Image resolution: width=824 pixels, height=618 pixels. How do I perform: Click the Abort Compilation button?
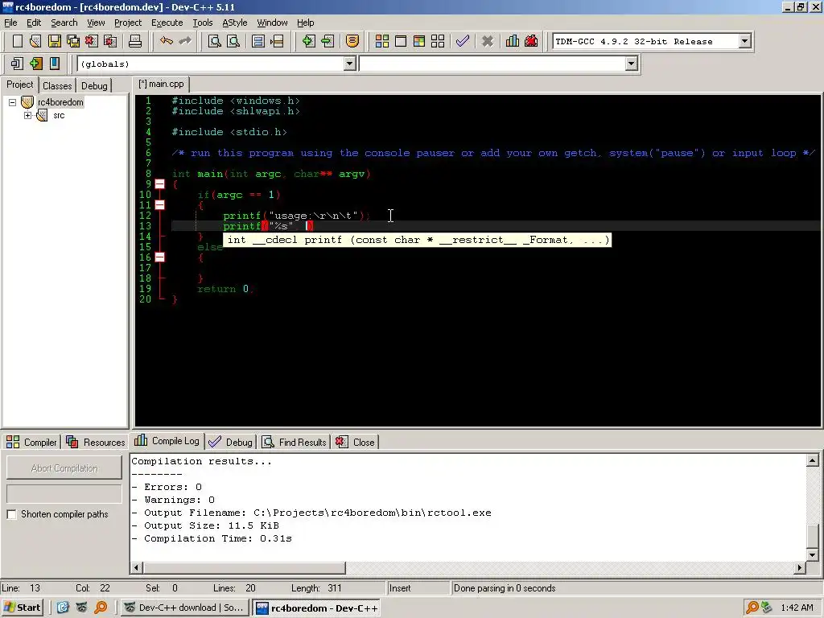tap(64, 468)
